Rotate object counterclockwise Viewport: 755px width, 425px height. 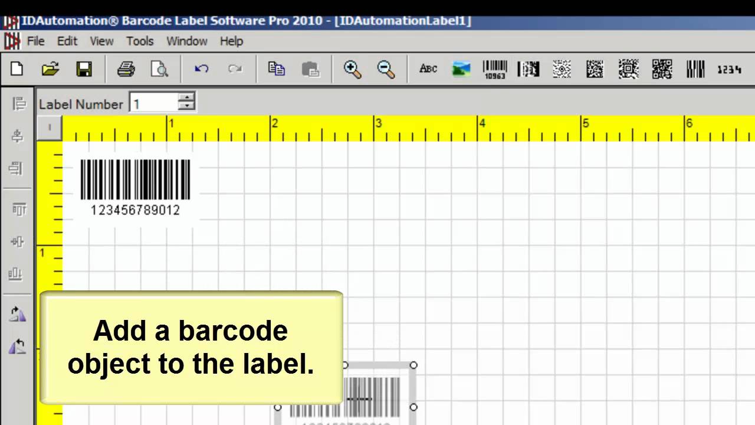coord(17,346)
